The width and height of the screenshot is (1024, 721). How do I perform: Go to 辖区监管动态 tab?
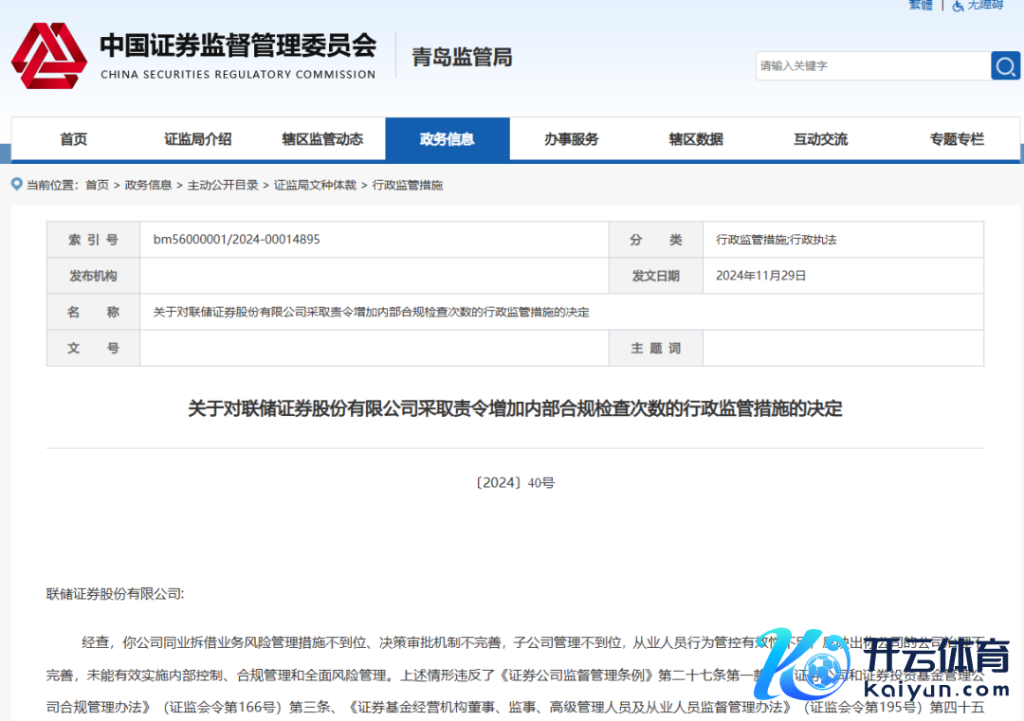pos(322,139)
